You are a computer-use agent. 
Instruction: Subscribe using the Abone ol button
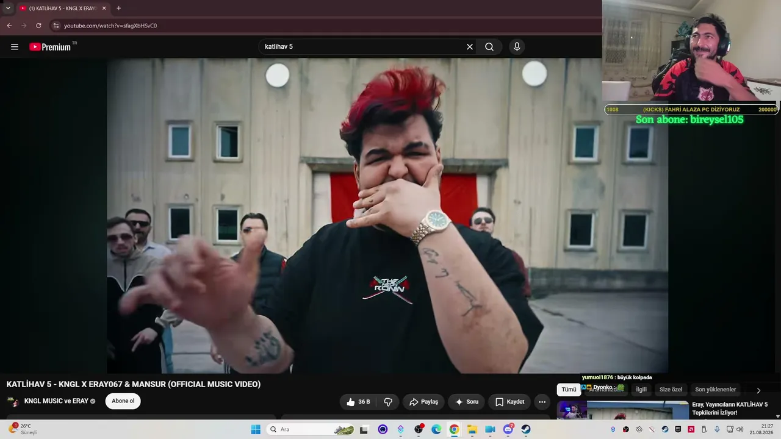(123, 401)
